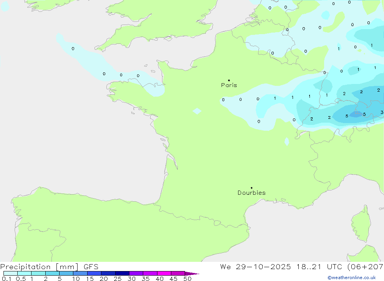Pick the legend swatch between 5 and 10
The height and width of the screenshot is (281, 384).
pyautogui.click(x=66, y=273)
